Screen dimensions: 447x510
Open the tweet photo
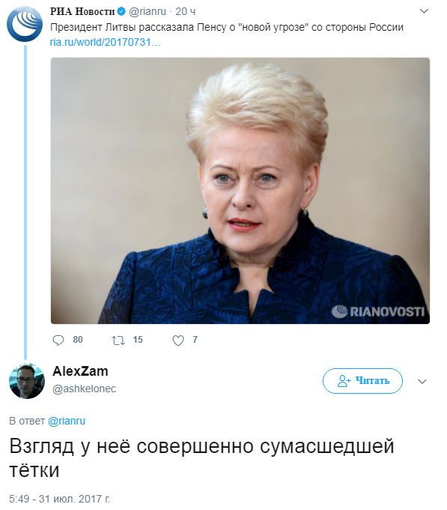pyautogui.click(x=240, y=190)
